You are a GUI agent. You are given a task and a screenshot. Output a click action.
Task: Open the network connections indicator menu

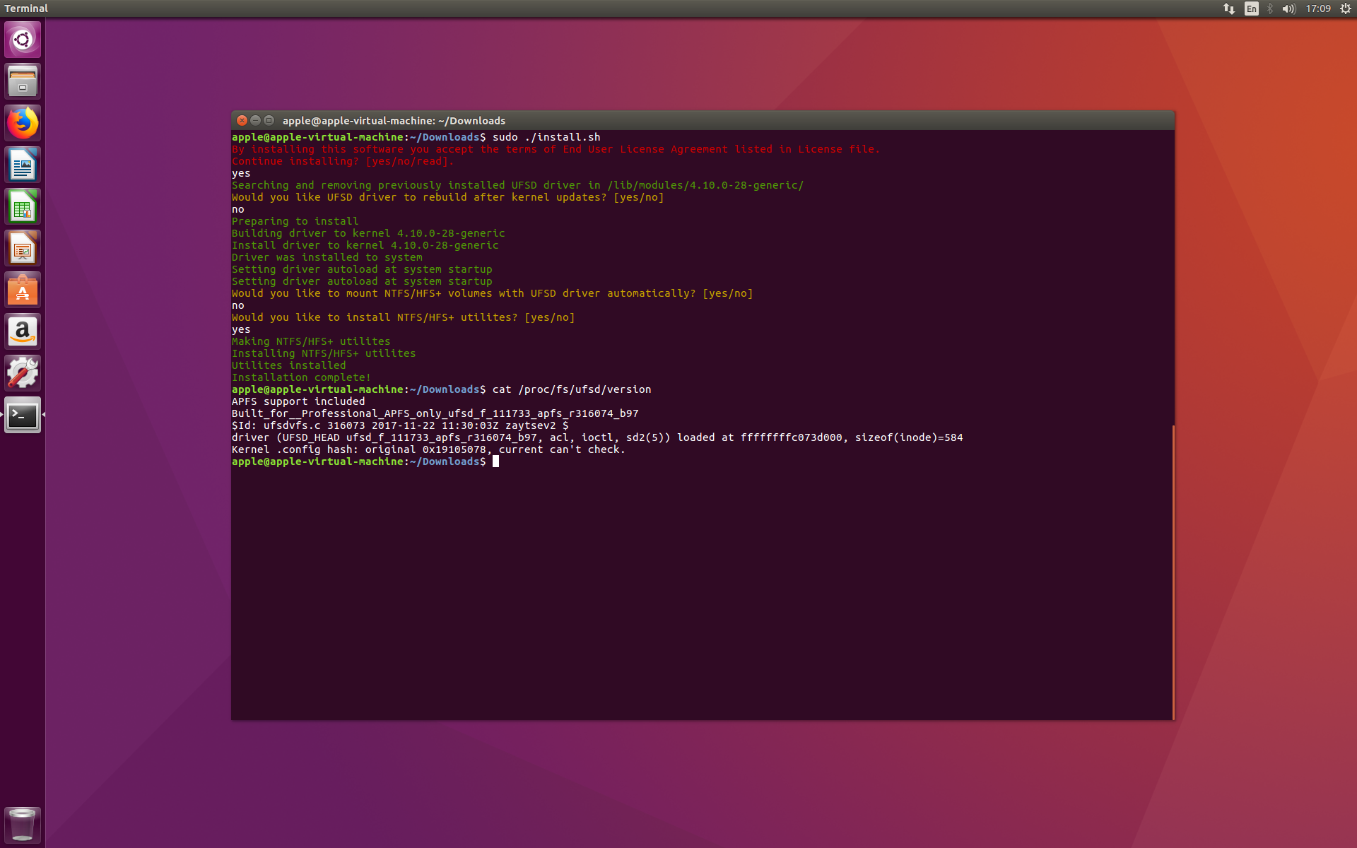coord(1229,8)
